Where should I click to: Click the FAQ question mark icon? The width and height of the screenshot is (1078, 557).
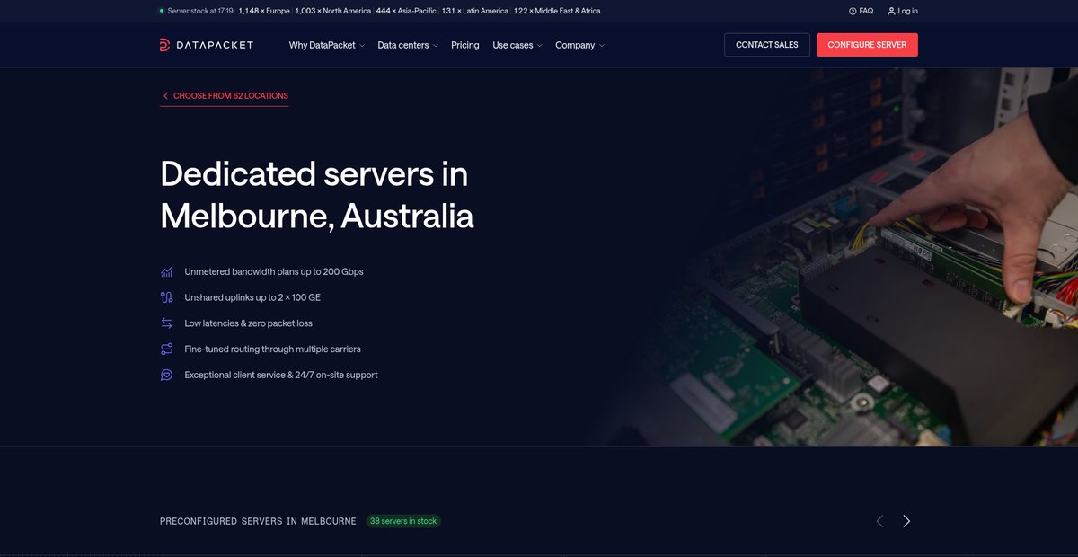click(x=853, y=11)
